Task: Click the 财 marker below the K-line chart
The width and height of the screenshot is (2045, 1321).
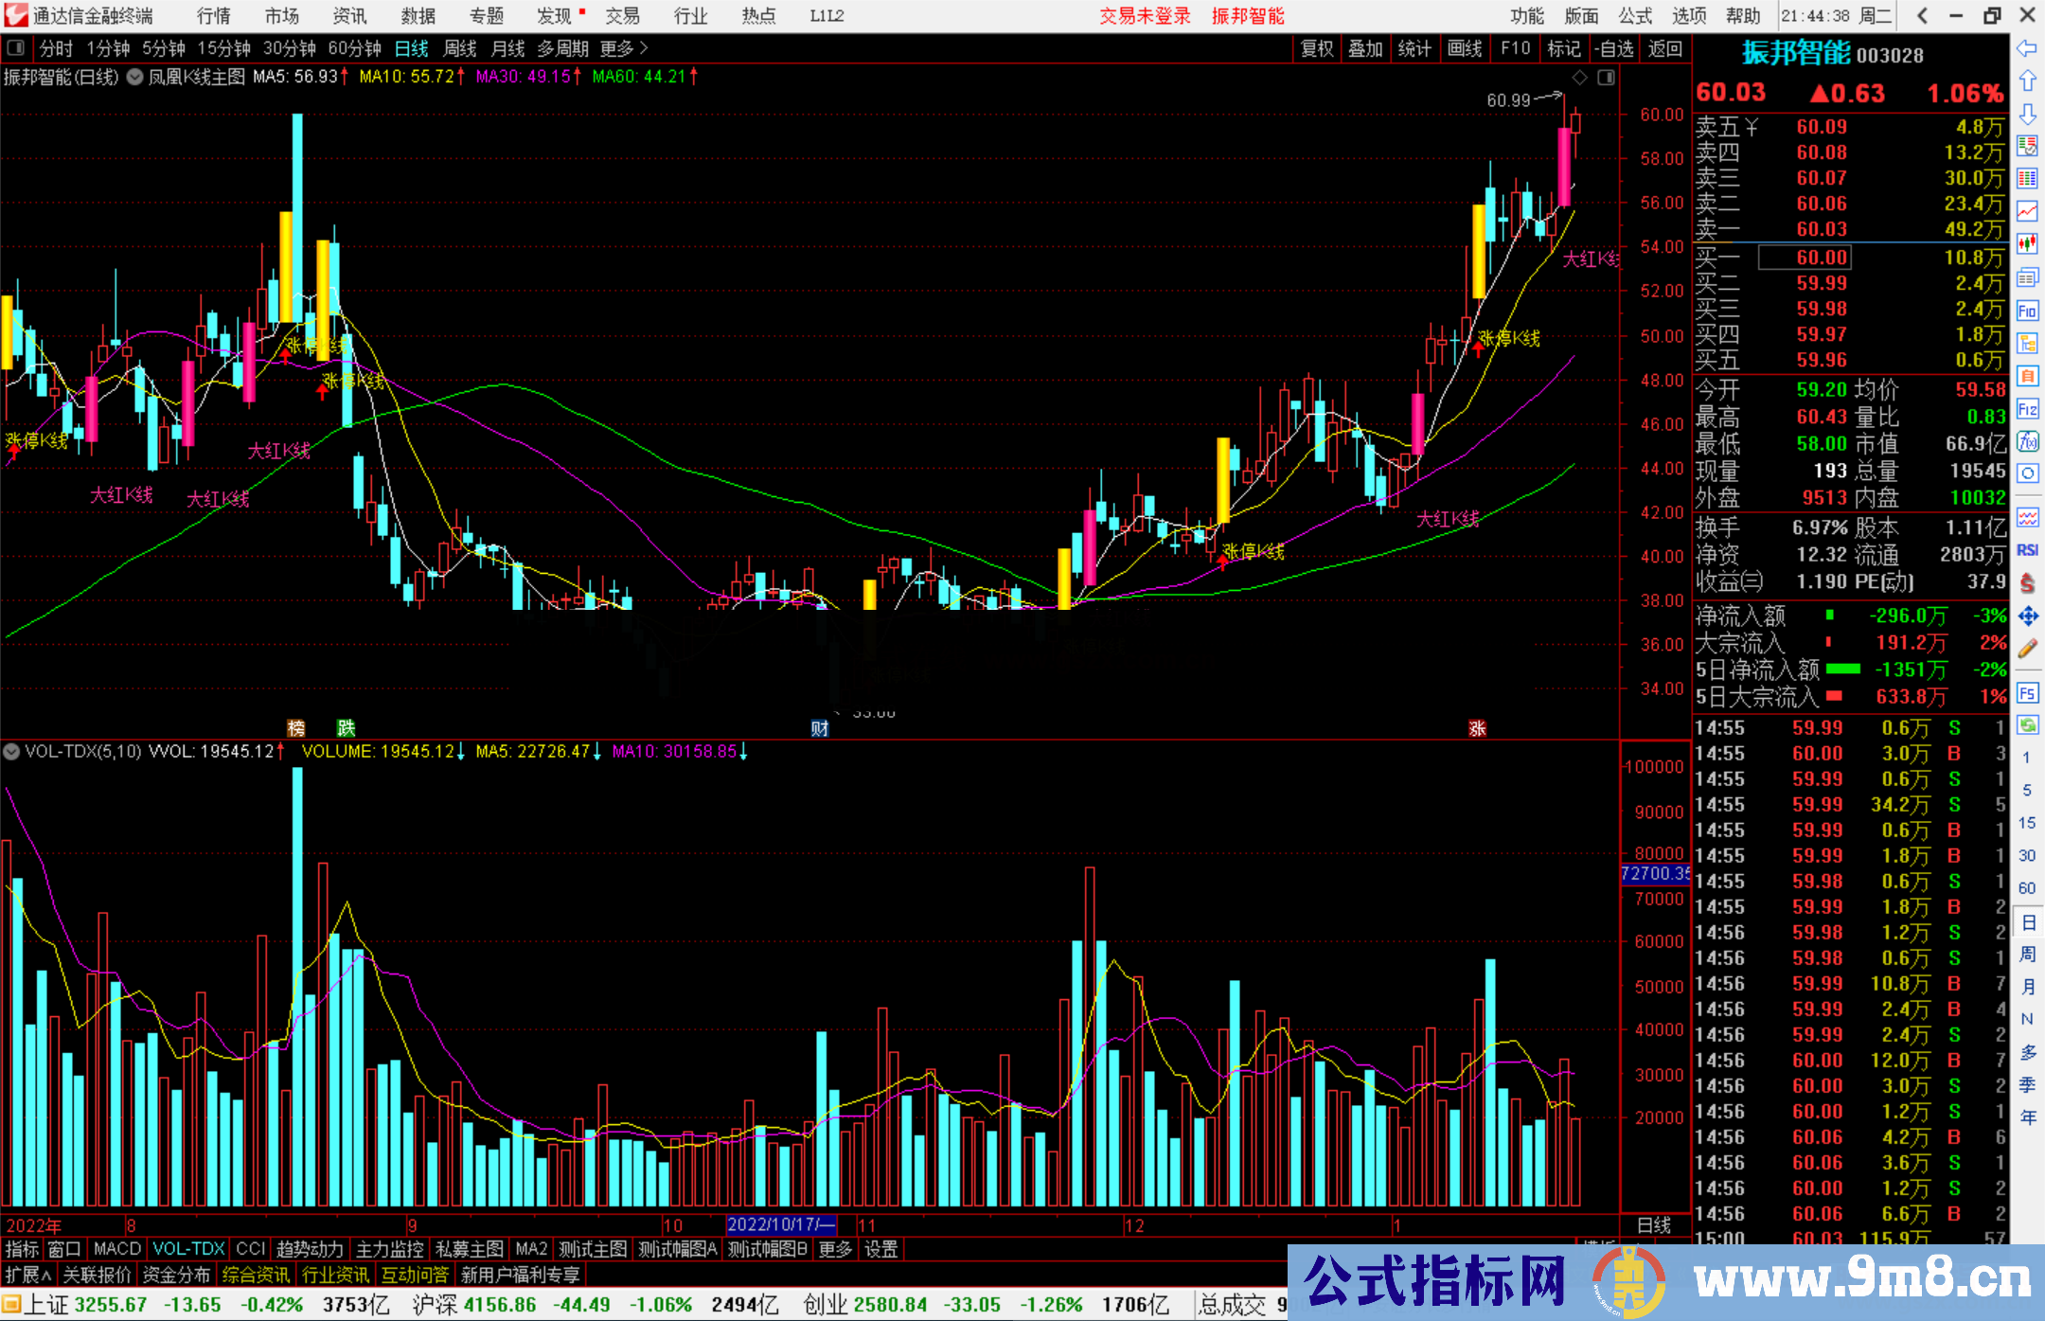Action: [x=820, y=728]
